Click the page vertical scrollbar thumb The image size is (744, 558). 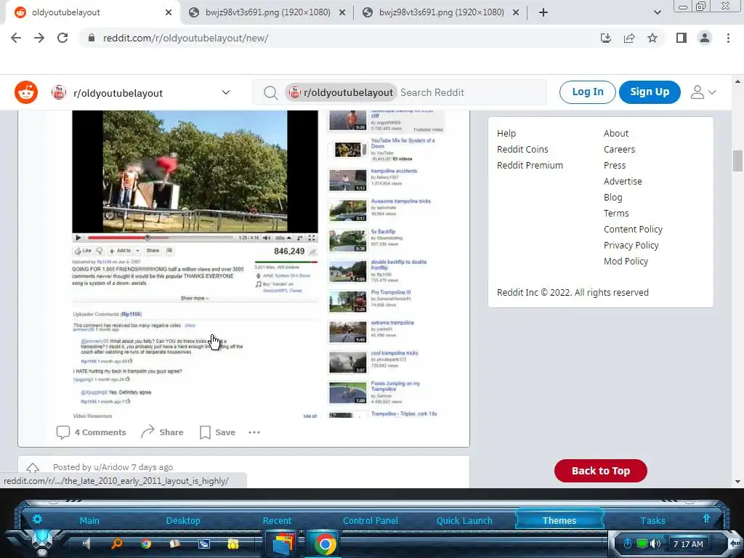point(737,161)
